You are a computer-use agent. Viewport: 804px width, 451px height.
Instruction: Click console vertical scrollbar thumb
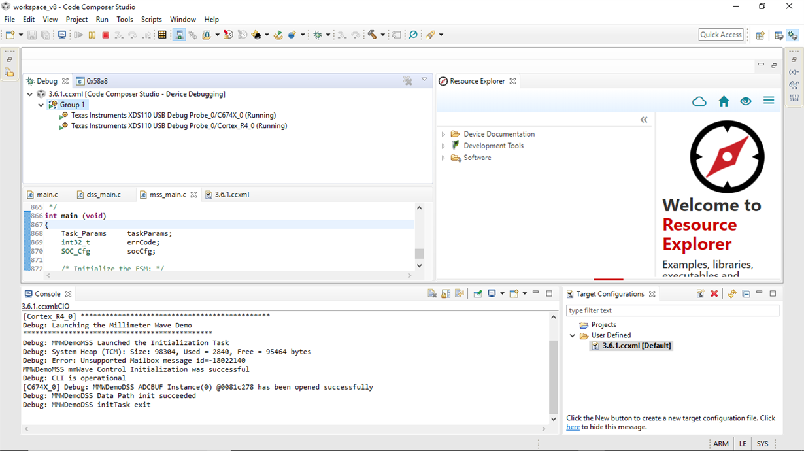554,376
